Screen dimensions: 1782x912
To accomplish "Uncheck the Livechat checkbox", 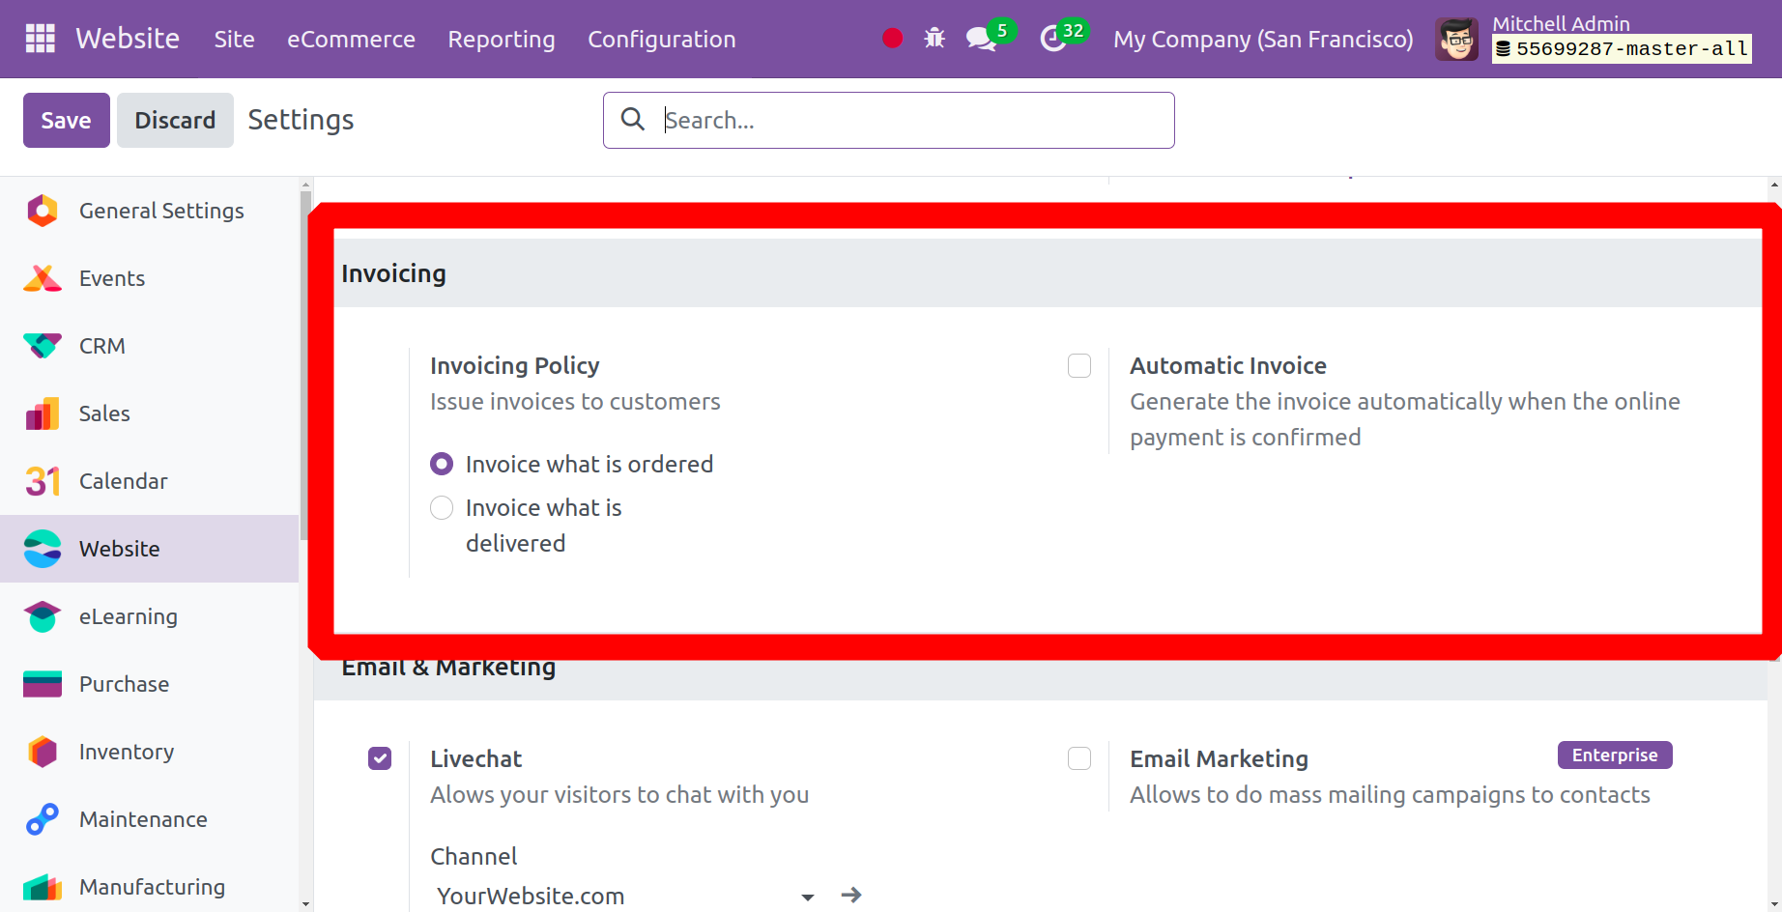I will (x=380, y=759).
